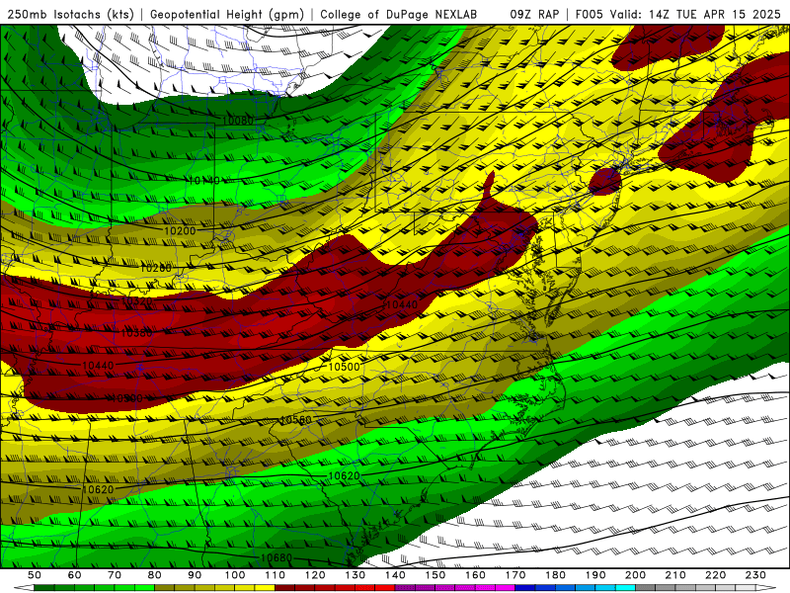Click the 10380 height contour label
Screen dimensions: 790x593
click(136, 333)
